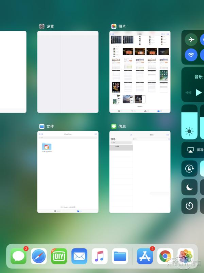The width and height of the screenshot is (204, 273).
Task: Select the Recents tab in Files card
Action: click(57, 211)
